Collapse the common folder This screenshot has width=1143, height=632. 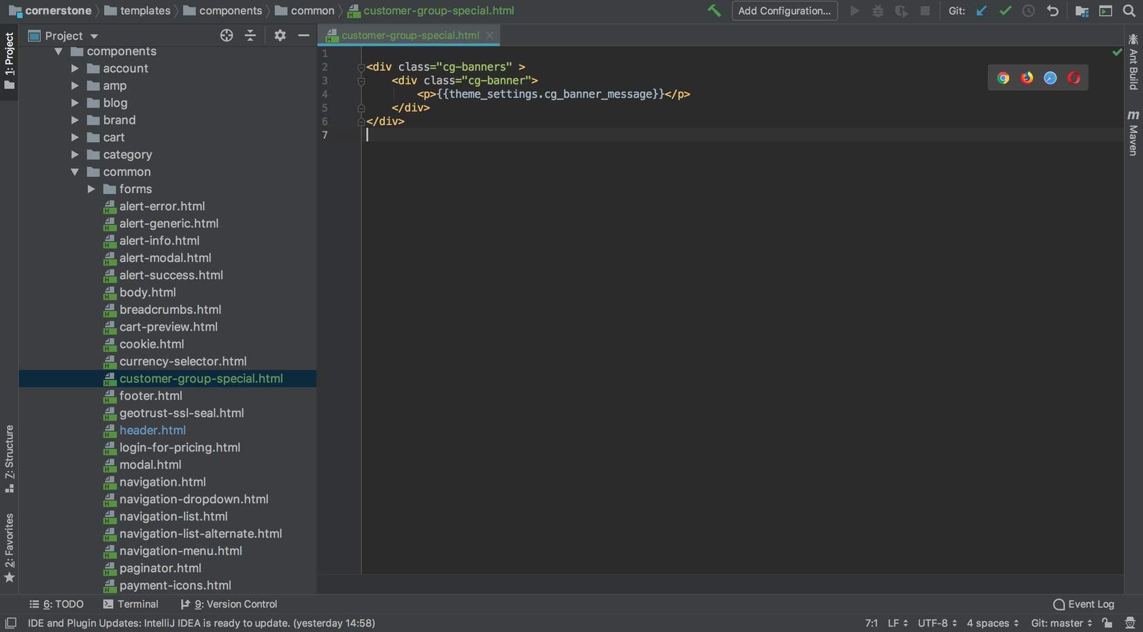click(75, 172)
